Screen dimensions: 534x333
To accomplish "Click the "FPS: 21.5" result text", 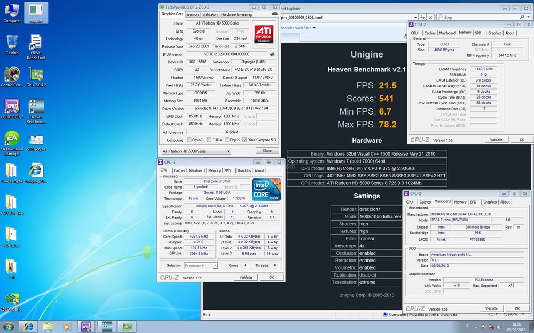I will (x=376, y=86).
